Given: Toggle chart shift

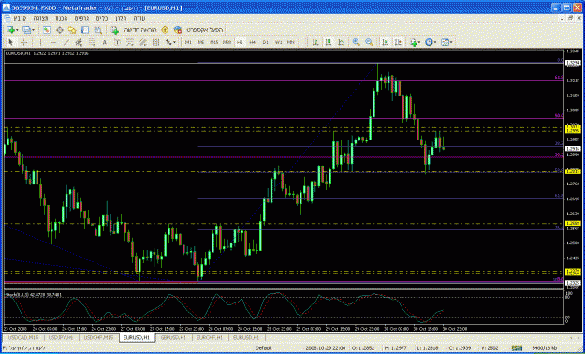Looking at the screenshot, I should [398, 42].
